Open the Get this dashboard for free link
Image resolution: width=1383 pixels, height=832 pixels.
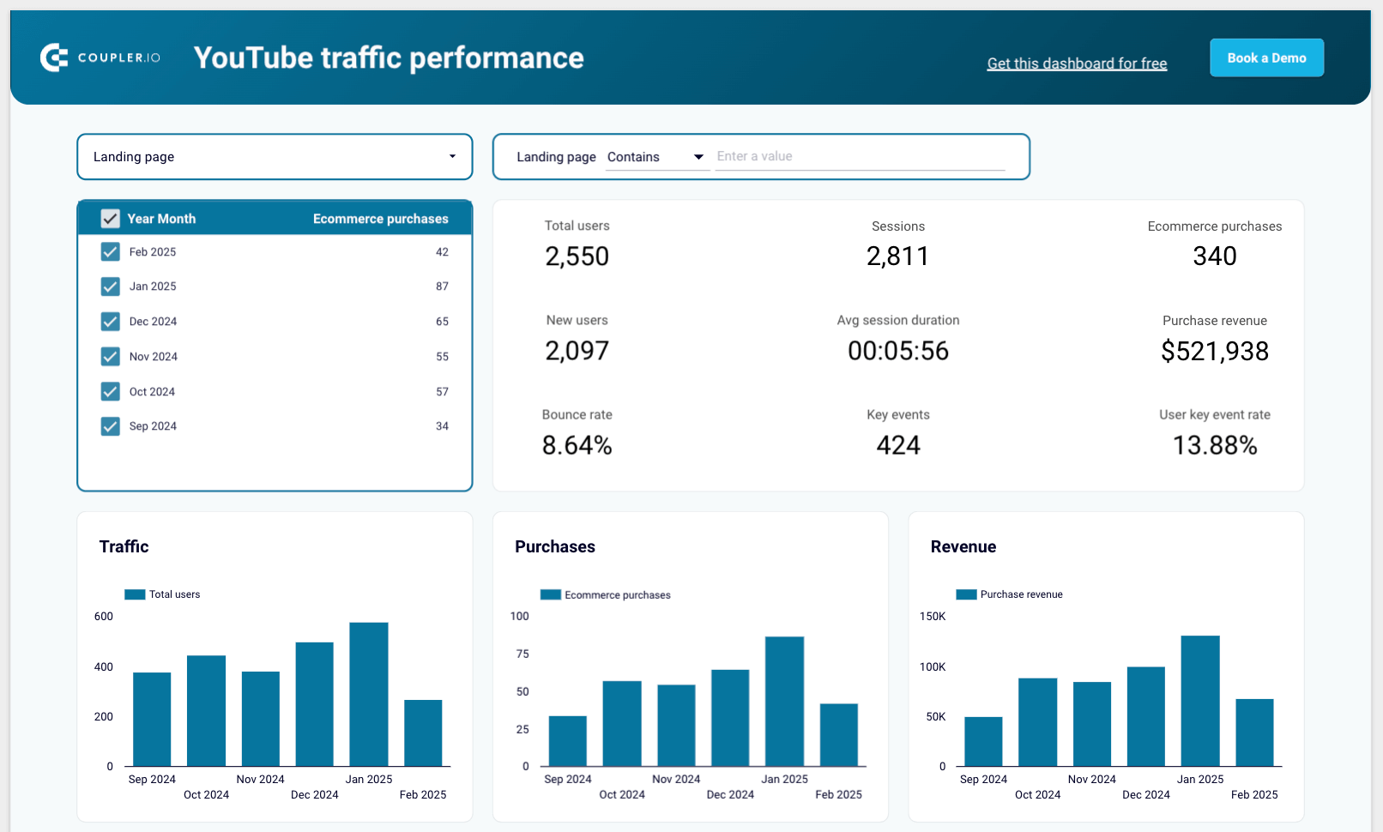(x=1077, y=63)
